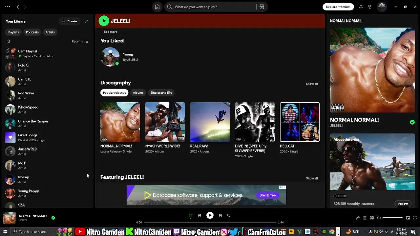Click Show all for Featuring JELEEL!

312,179
